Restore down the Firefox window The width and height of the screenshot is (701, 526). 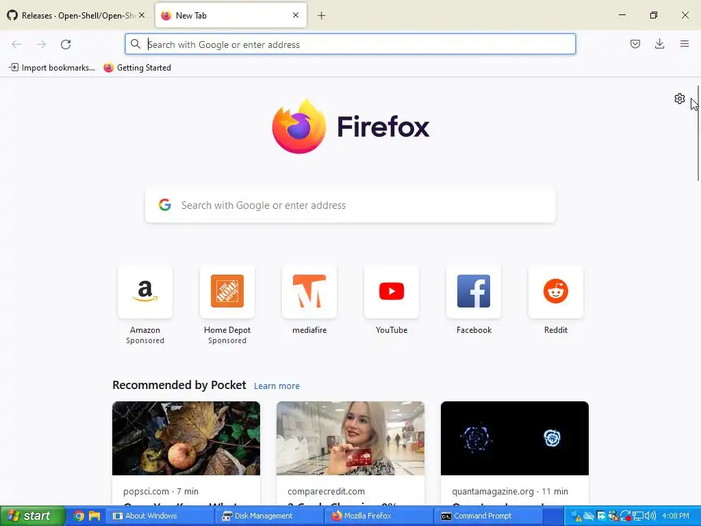click(x=653, y=15)
